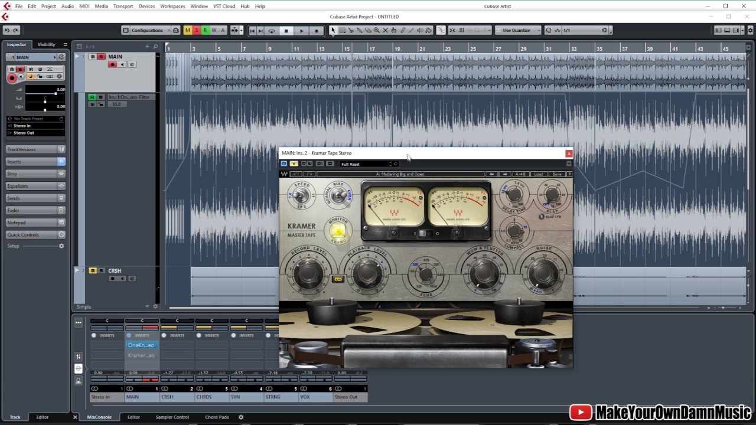The height and width of the screenshot is (425, 756).
Task: Click the Inspector volume fader handle
Action: (56, 94)
